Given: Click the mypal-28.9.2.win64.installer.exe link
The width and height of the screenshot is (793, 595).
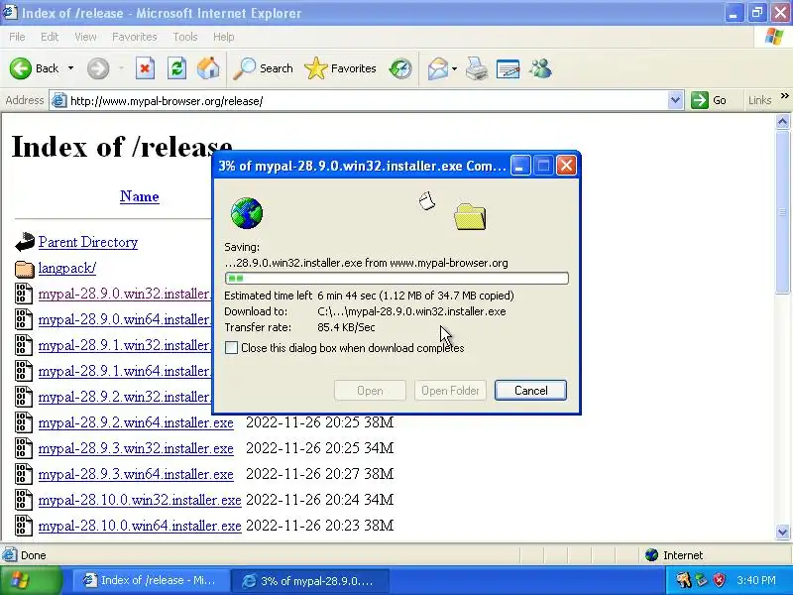Looking at the screenshot, I should tap(136, 422).
